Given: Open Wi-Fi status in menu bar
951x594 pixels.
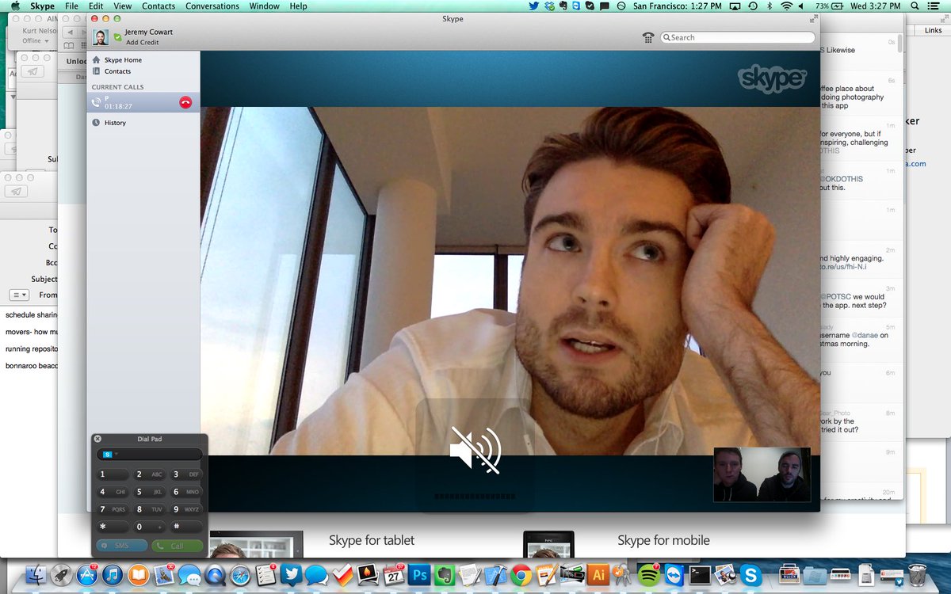Looking at the screenshot, I should (787, 6).
